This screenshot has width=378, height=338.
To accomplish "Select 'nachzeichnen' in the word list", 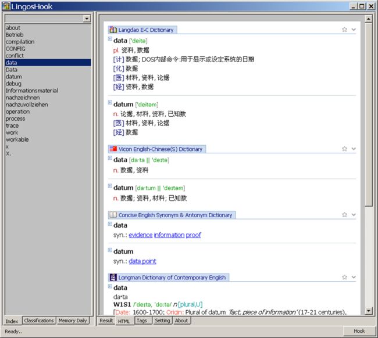I will (48, 98).
